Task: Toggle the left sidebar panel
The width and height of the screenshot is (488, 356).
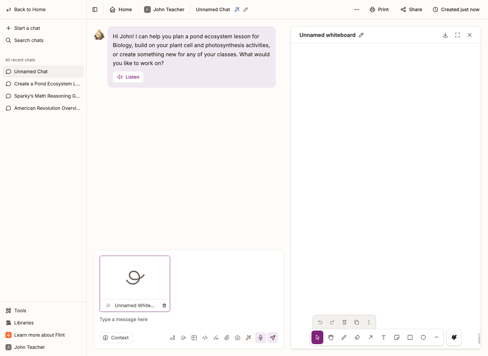Action: [x=95, y=9]
